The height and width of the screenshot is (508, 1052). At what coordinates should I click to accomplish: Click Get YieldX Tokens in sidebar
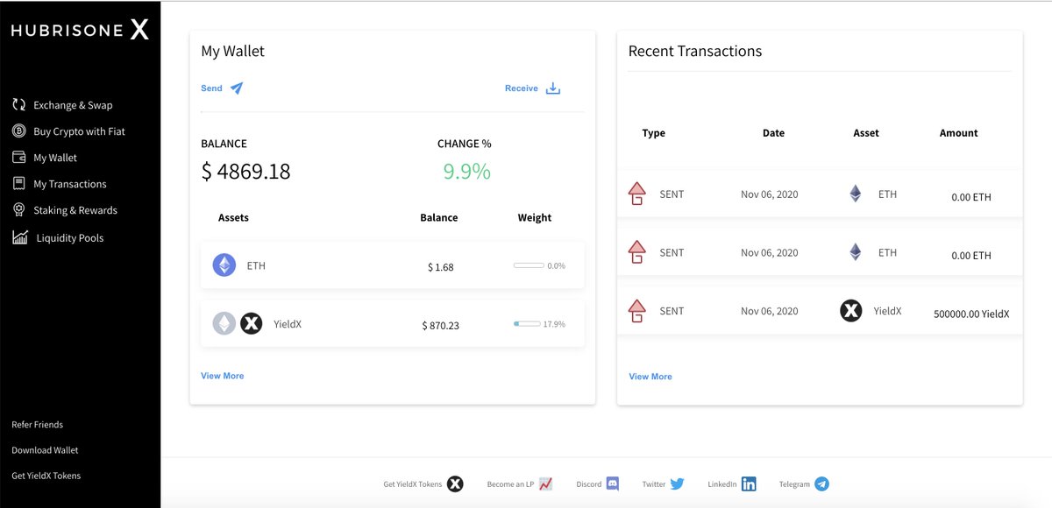[x=46, y=476]
